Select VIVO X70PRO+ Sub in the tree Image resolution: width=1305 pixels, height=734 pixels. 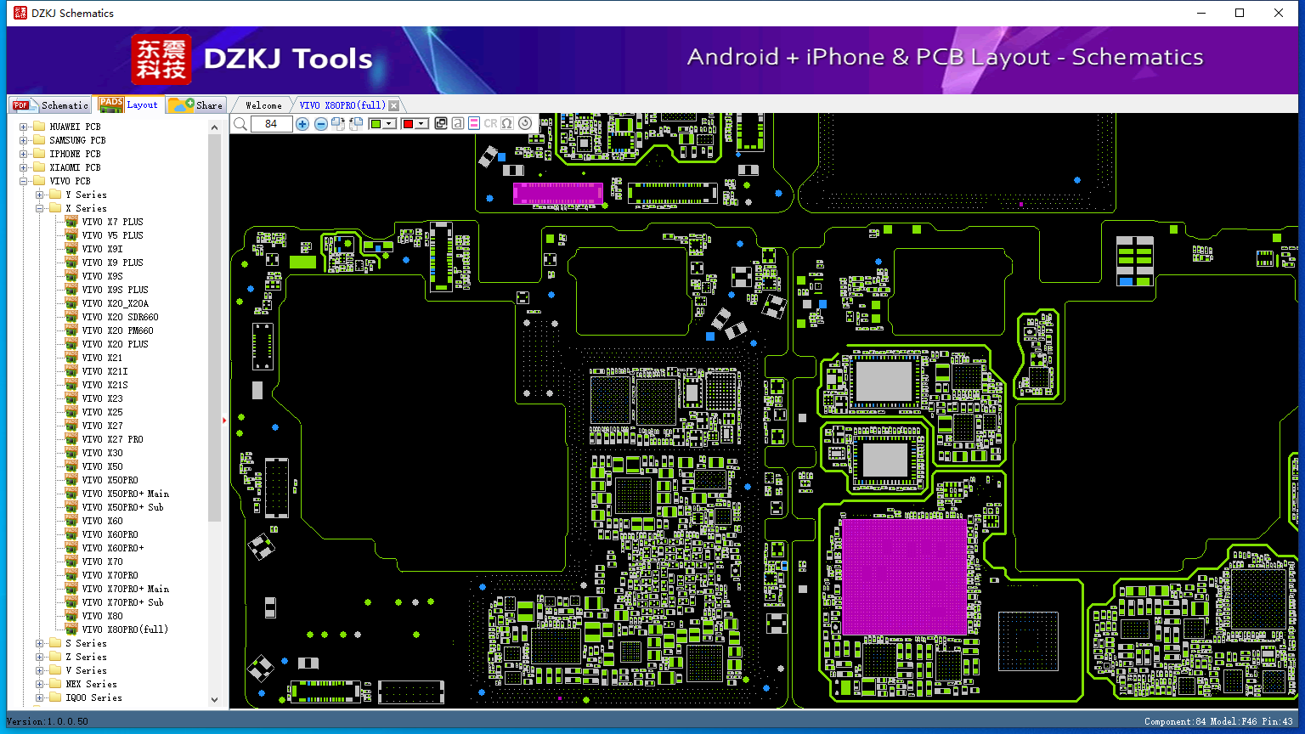pos(122,602)
